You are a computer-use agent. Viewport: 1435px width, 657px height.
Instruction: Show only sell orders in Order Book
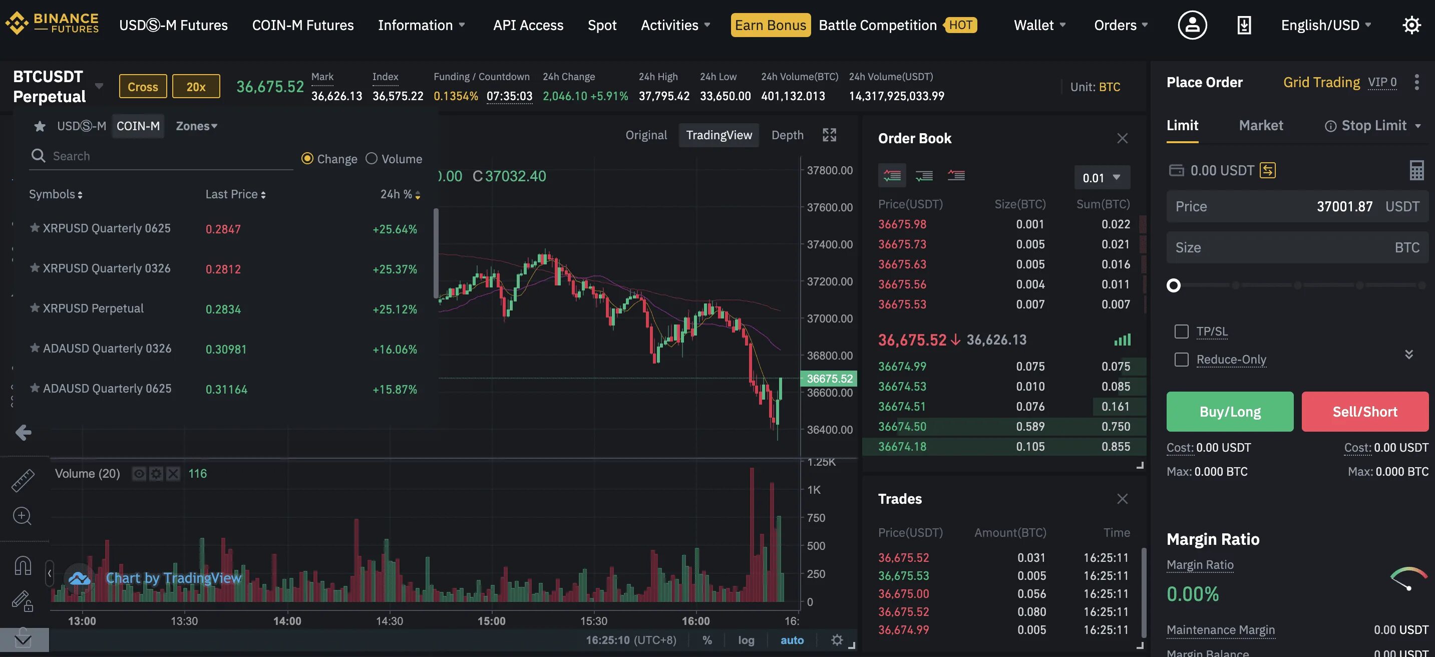[956, 176]
